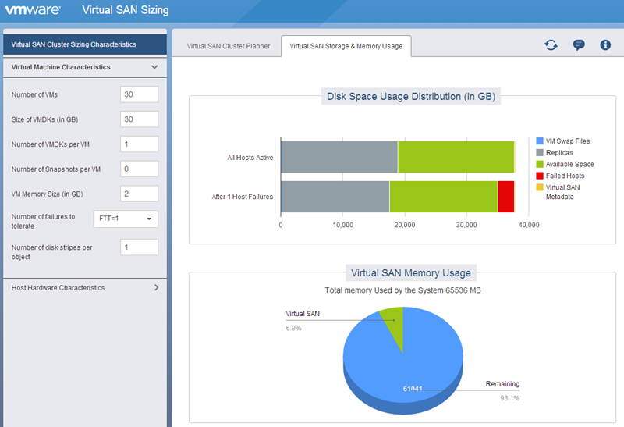This screenshot has width=624, height=427.
Task: Click the 20,000 axis tick label
Action: (404, 225)
